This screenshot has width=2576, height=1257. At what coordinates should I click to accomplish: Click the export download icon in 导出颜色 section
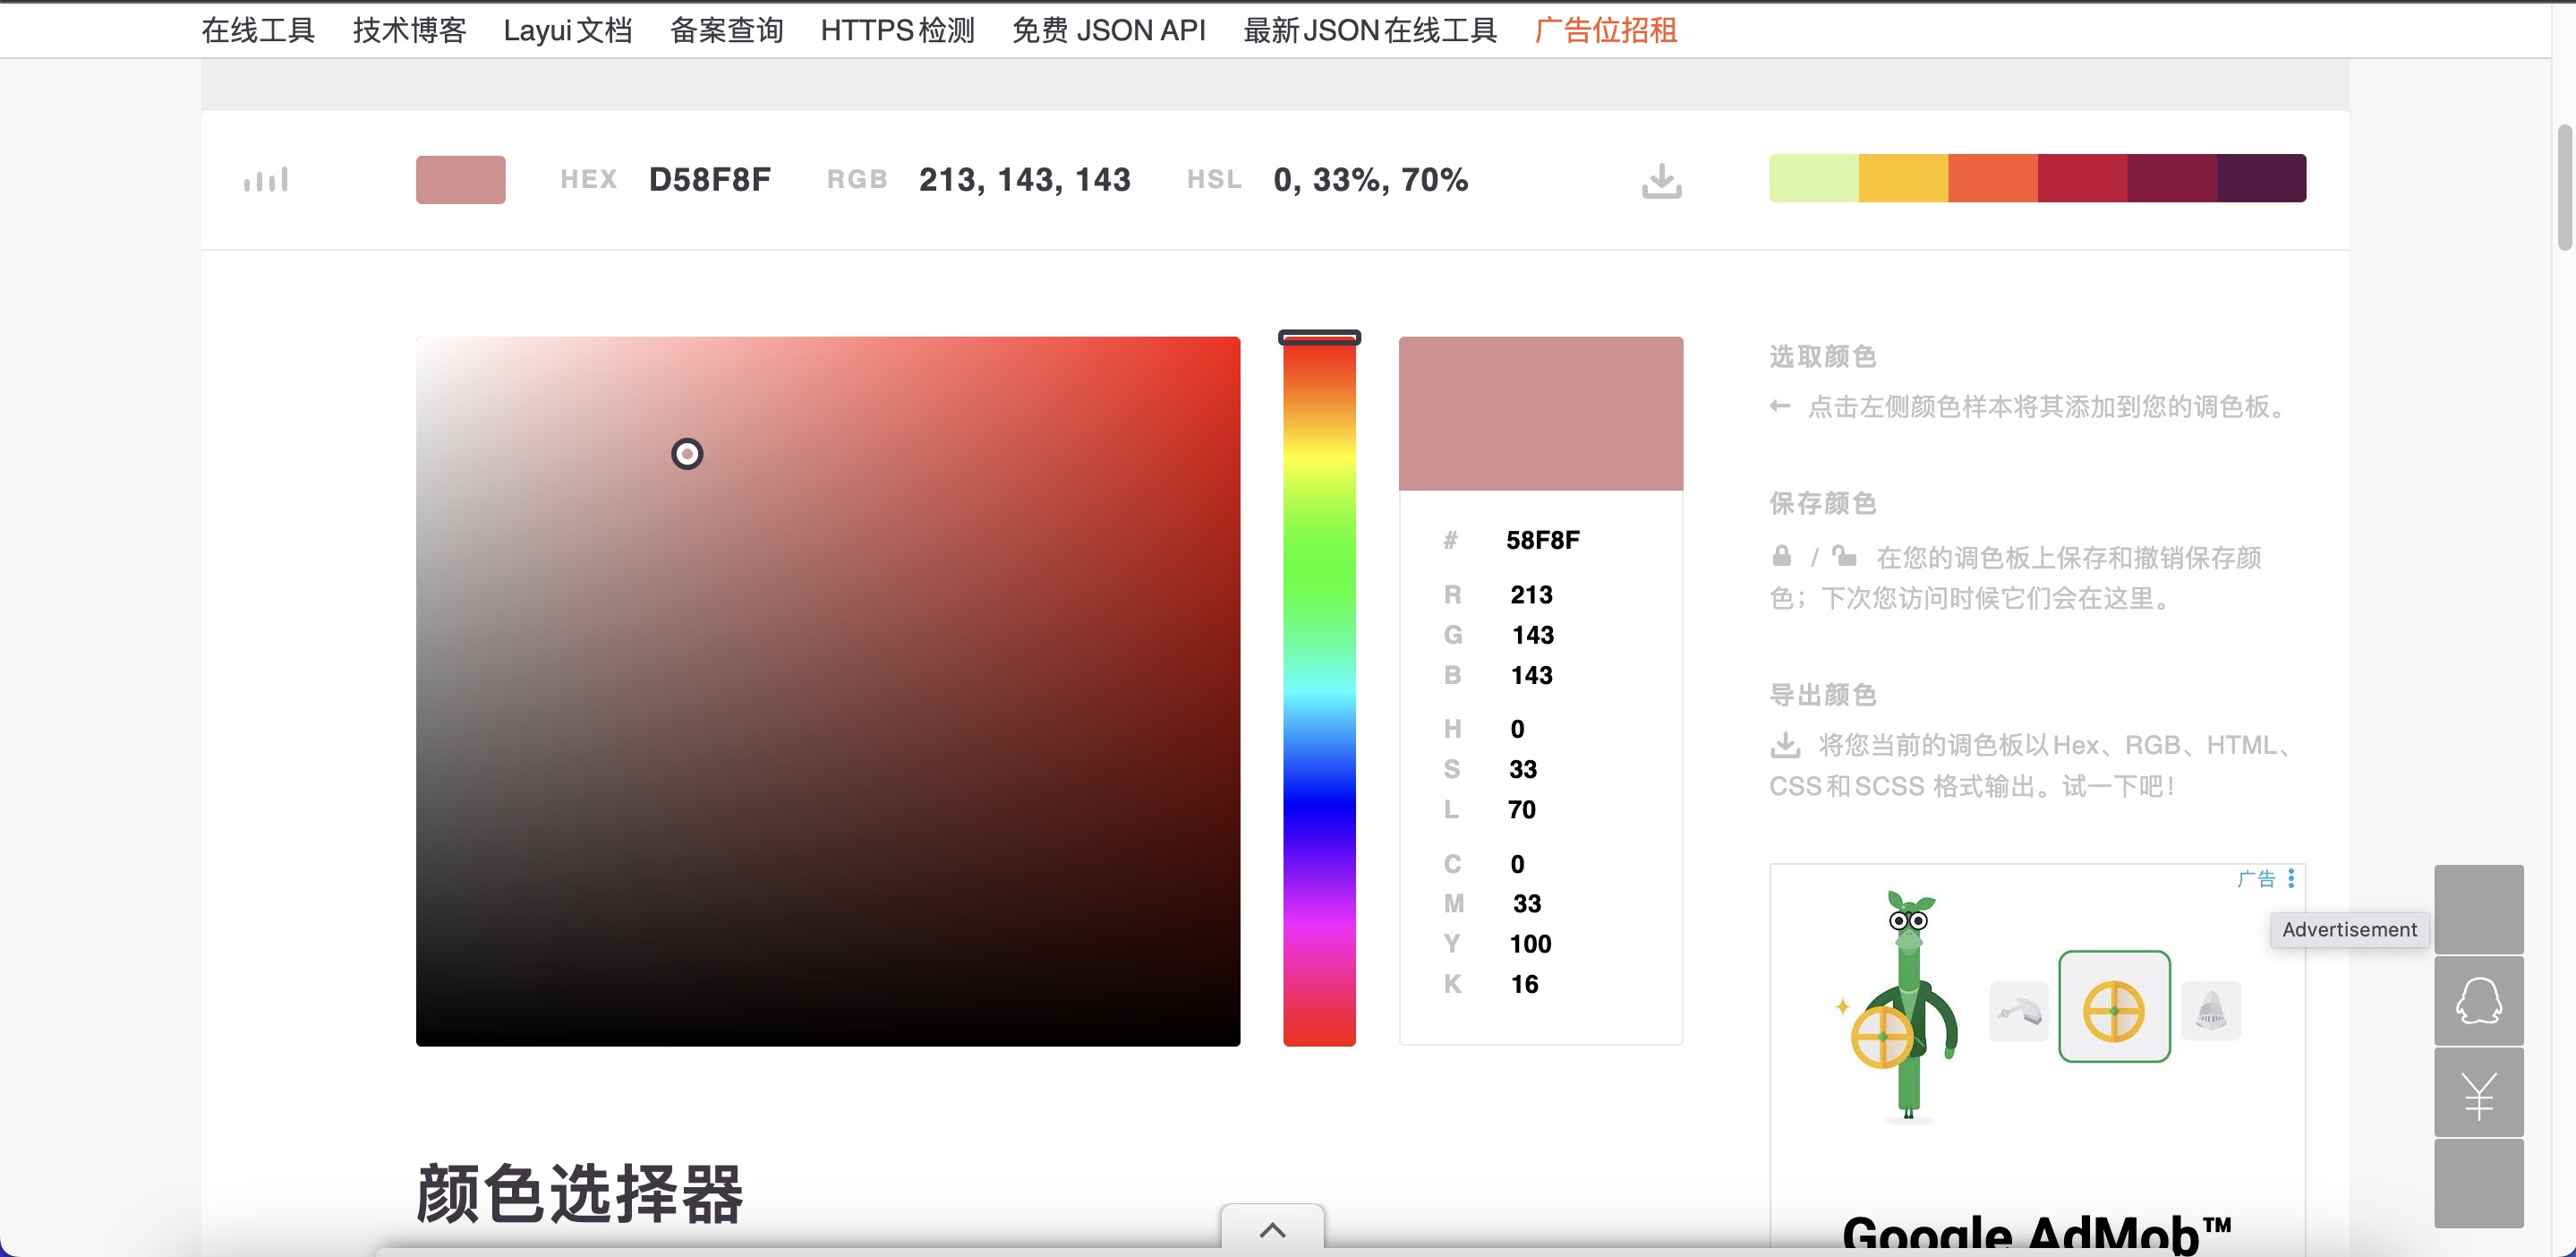(1785, 745)
